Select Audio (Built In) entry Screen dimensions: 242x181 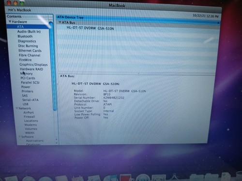[x=29, y=31]
